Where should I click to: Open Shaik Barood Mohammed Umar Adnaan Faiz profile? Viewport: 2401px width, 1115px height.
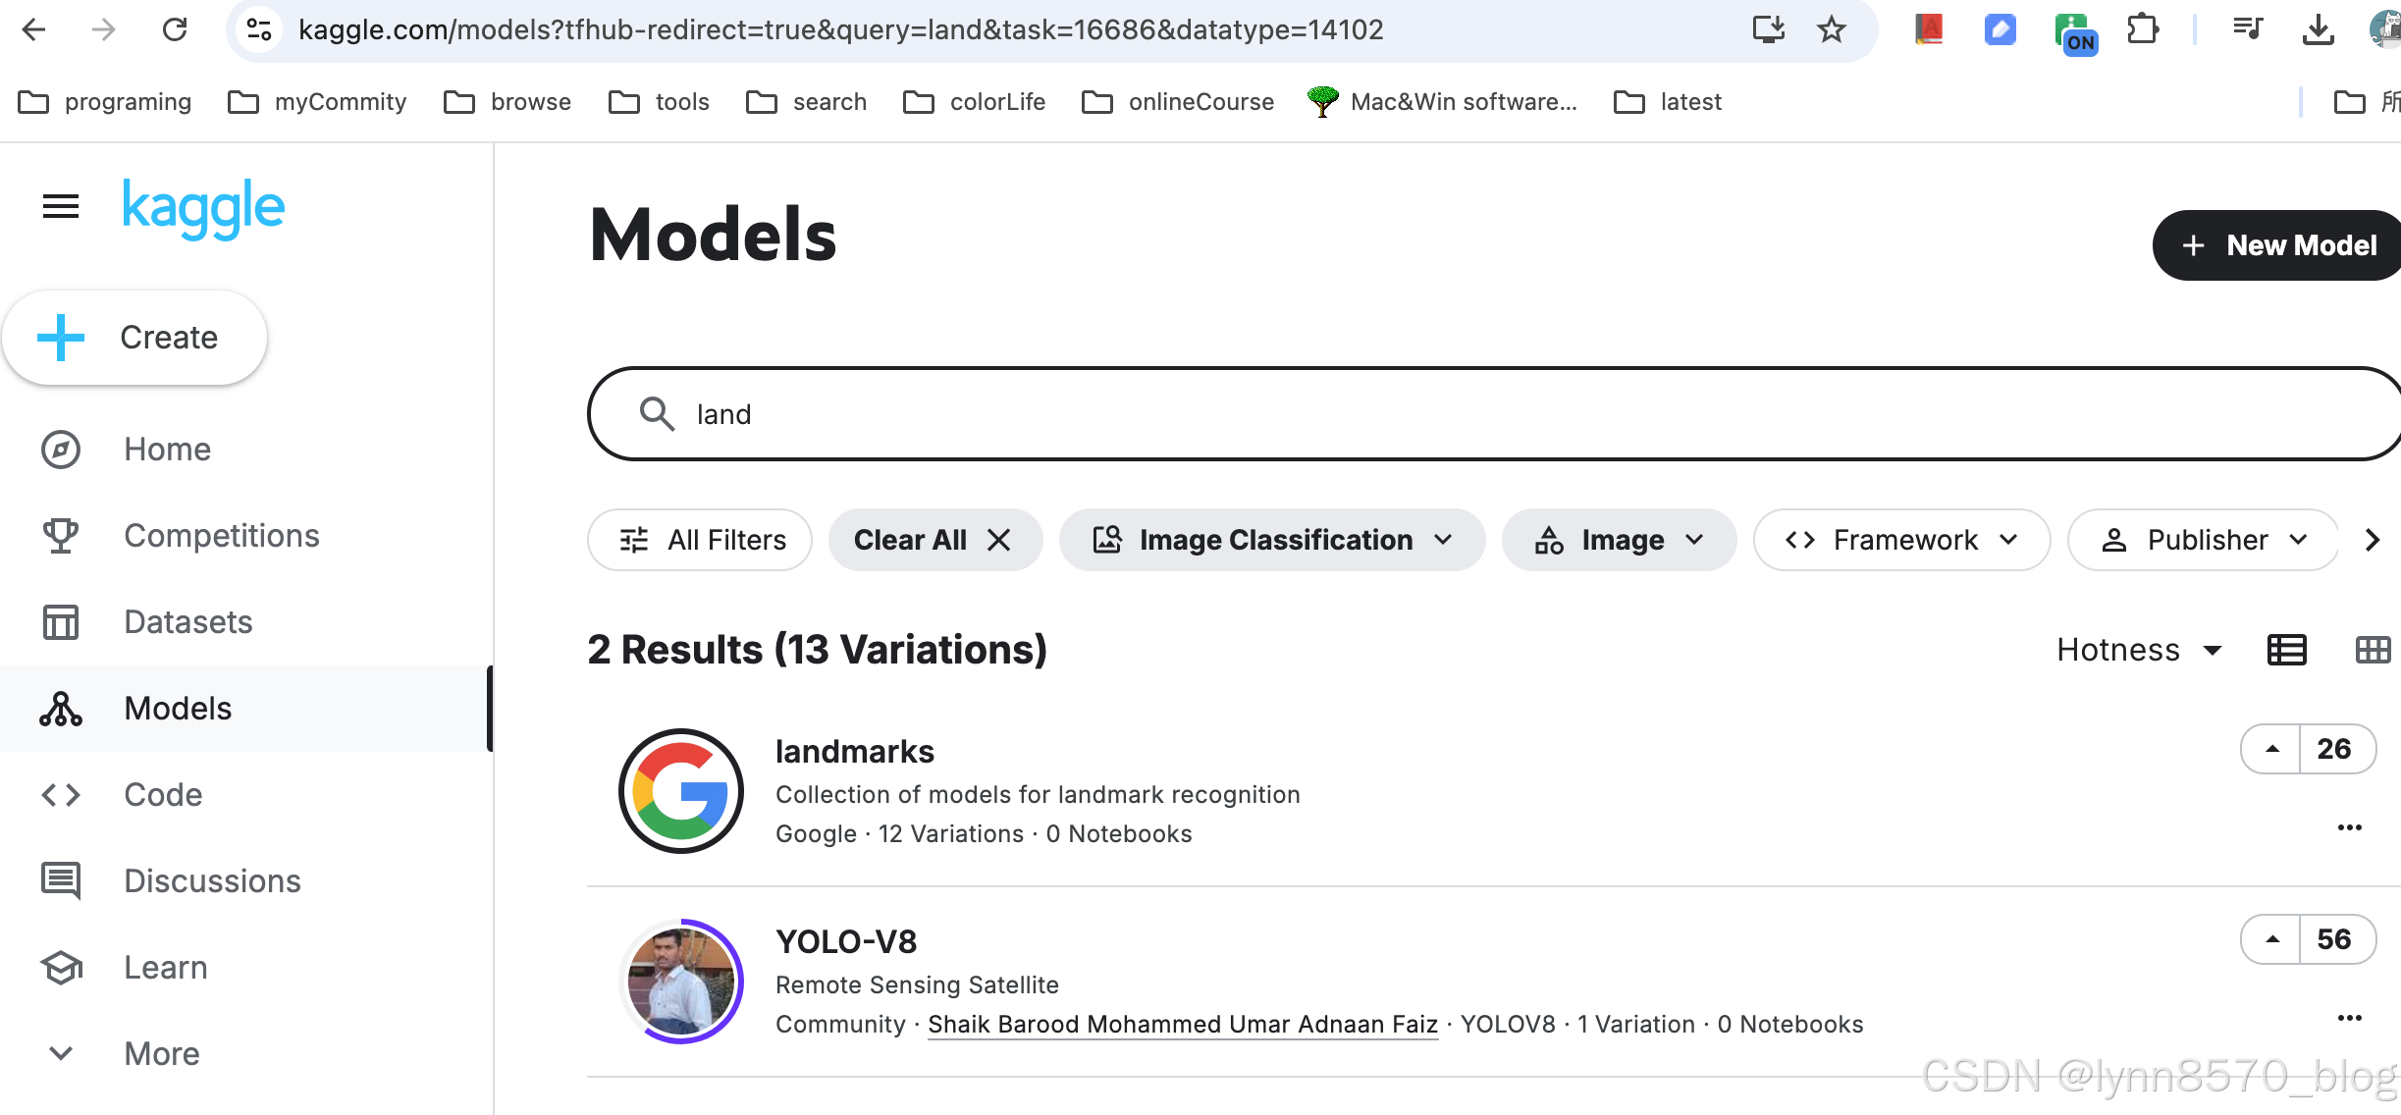pyautogui.click(x=1183, y=1025)
